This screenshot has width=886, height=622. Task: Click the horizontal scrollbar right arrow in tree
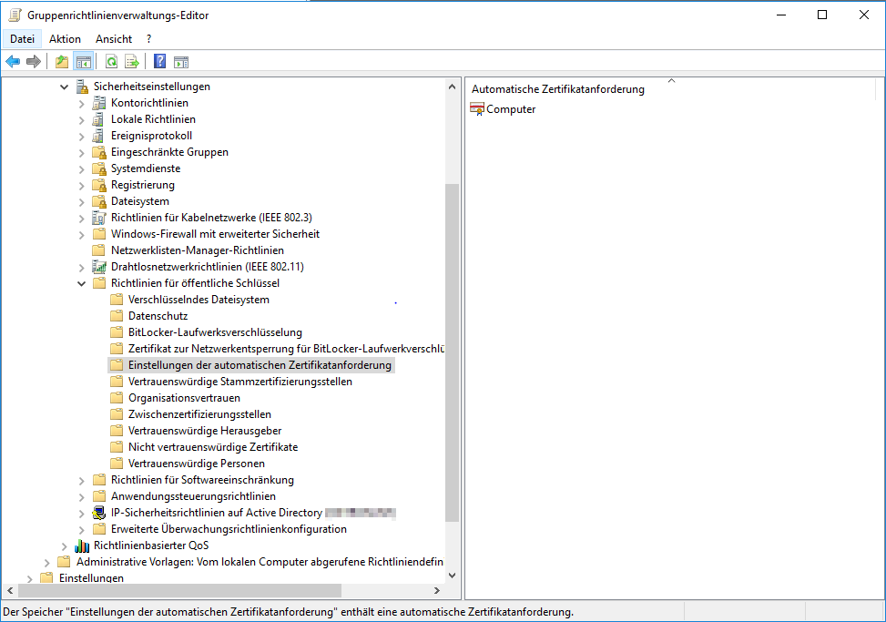point(437,591)
